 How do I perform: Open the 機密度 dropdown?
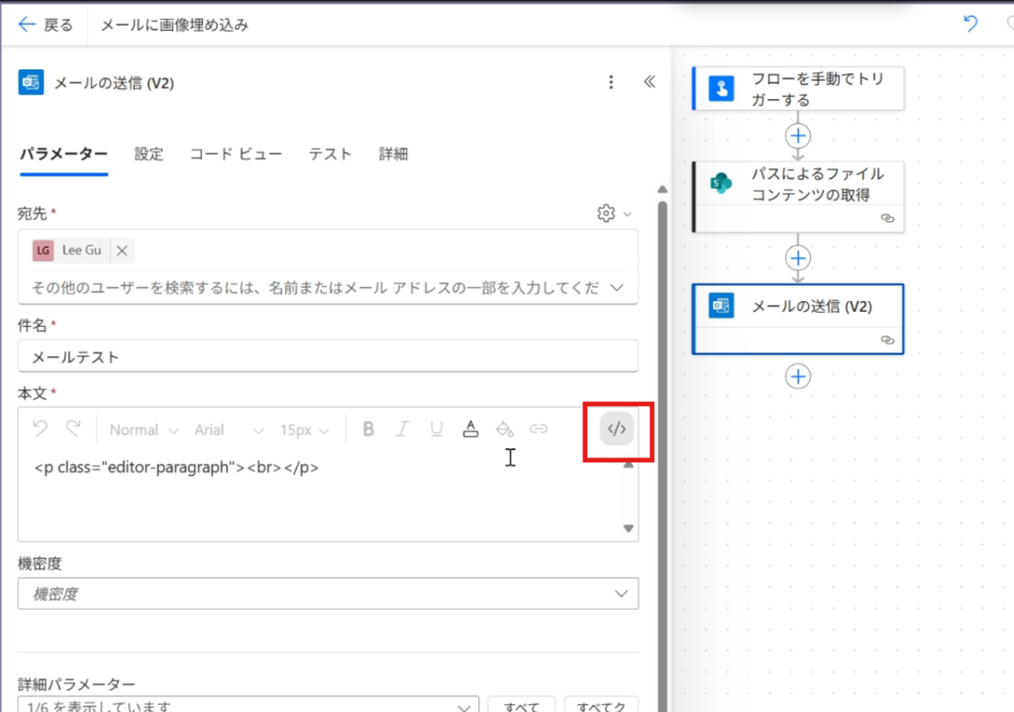pyautogui.click(x=328, y=593)
